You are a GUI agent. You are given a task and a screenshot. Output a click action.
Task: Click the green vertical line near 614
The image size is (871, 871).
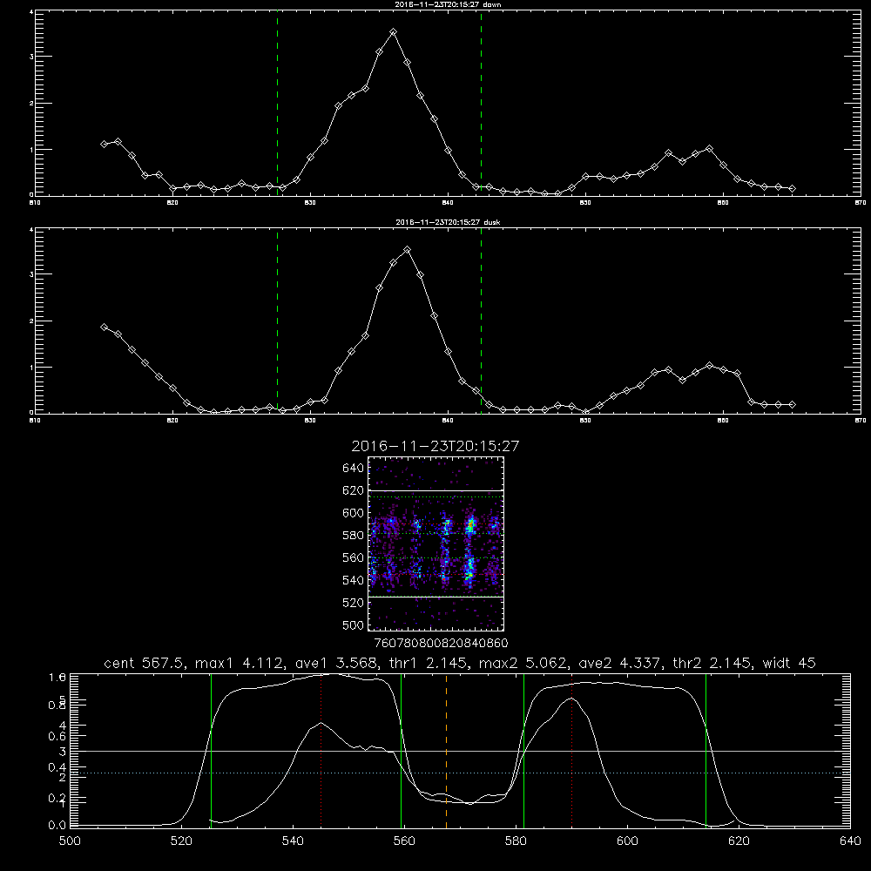[706, 750]
